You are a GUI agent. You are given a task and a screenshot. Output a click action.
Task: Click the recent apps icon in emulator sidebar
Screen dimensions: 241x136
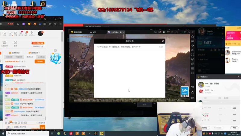[x=192, y=98]
